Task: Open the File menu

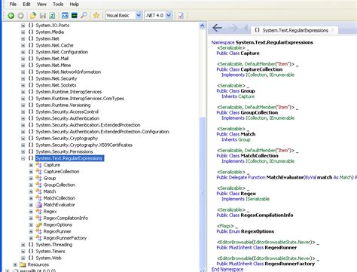Action: point(13,5)
